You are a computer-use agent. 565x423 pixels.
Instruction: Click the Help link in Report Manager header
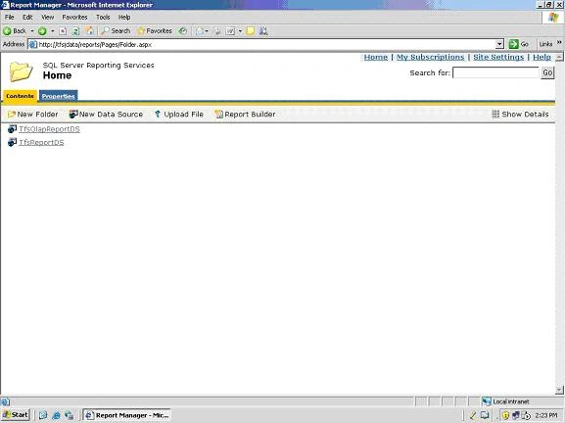click(541, 57)
